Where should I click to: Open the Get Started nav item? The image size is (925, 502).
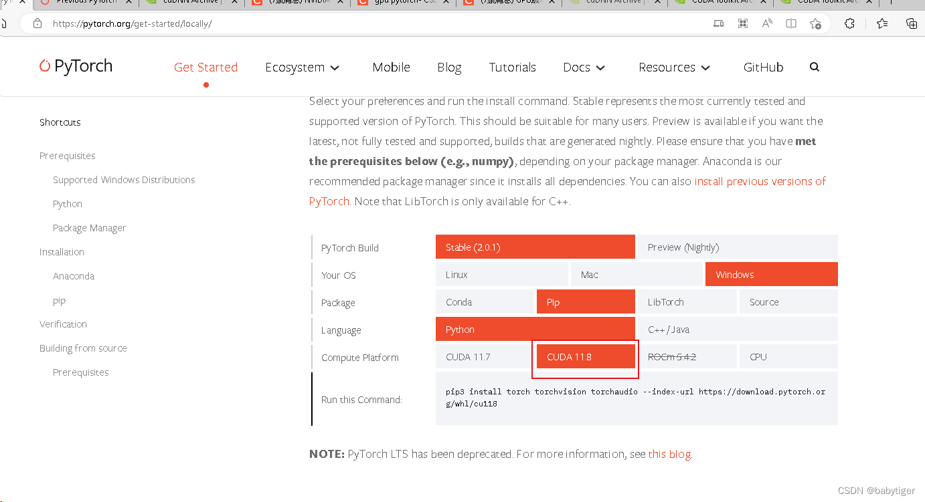(205, 67)
